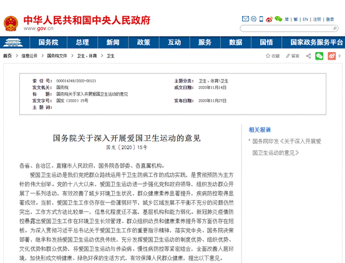
Task: Click the search magnifier icon
Action: (x=334, y=28)
